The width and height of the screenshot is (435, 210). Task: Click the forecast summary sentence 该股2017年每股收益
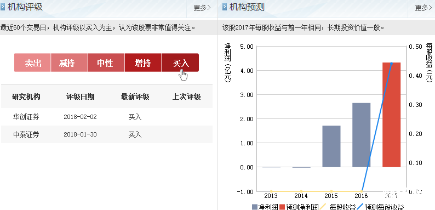tap(304, 27)
